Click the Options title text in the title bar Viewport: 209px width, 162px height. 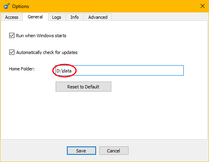click(x=20, y=6)
